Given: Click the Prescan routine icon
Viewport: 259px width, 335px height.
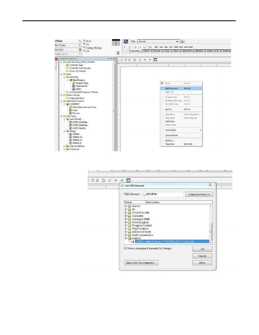Looking at the screenshot, I should point(71,113).
